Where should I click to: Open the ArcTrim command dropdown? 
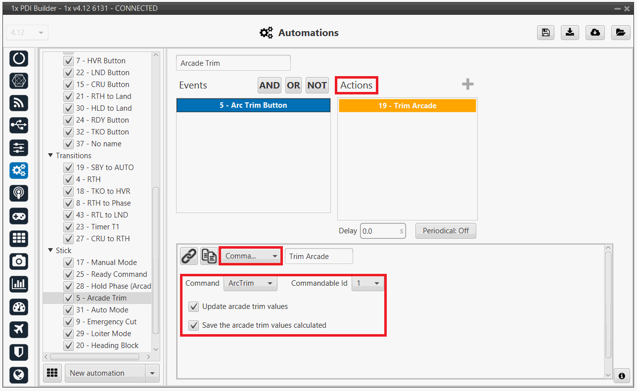pyautogui.click(x=250, y=283)
